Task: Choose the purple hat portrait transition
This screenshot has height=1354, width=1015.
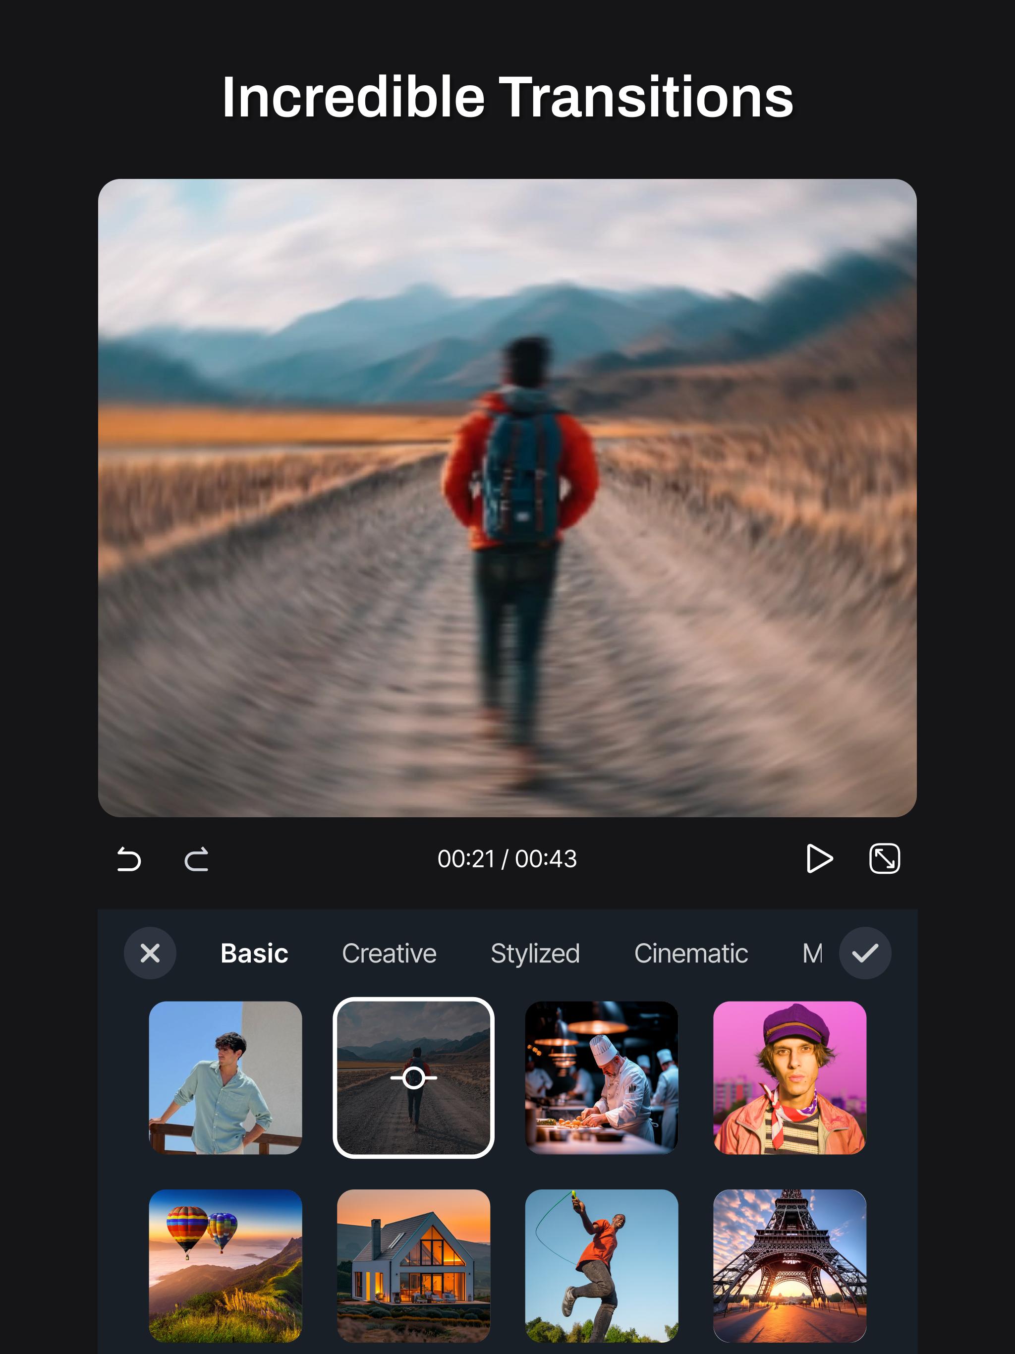Action: 789,1078
